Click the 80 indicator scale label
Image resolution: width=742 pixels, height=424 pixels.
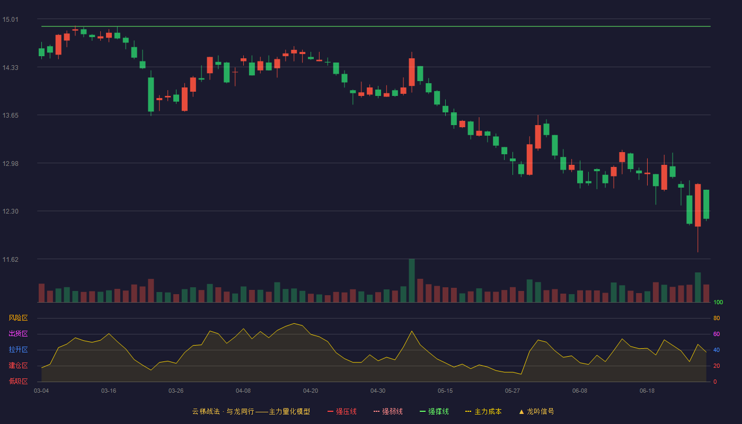tap(717, 318)
